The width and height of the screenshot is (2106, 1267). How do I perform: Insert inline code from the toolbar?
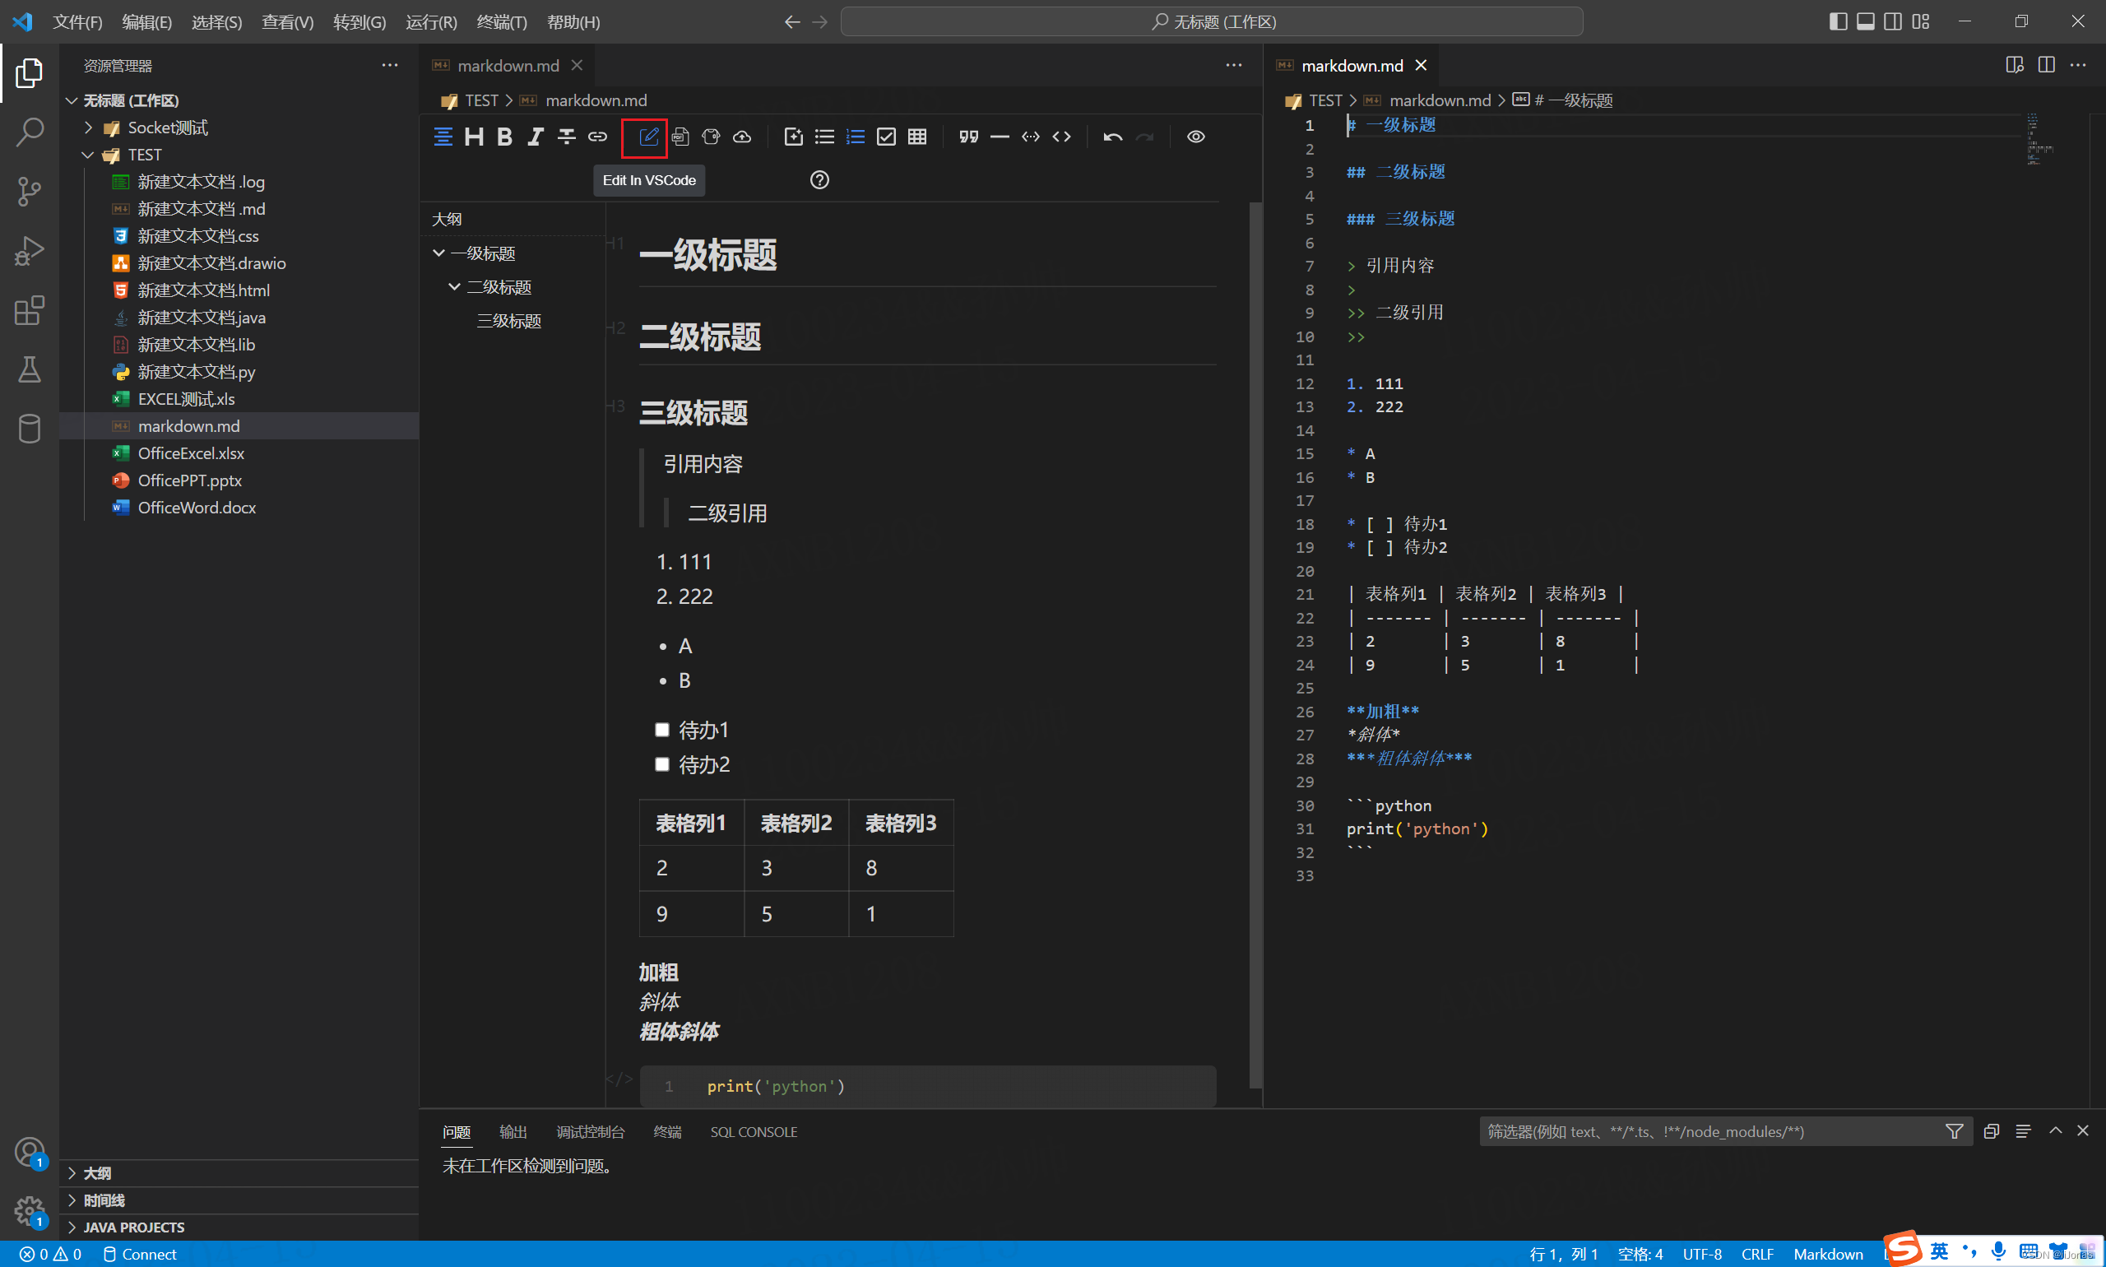tap(1061, 137)
